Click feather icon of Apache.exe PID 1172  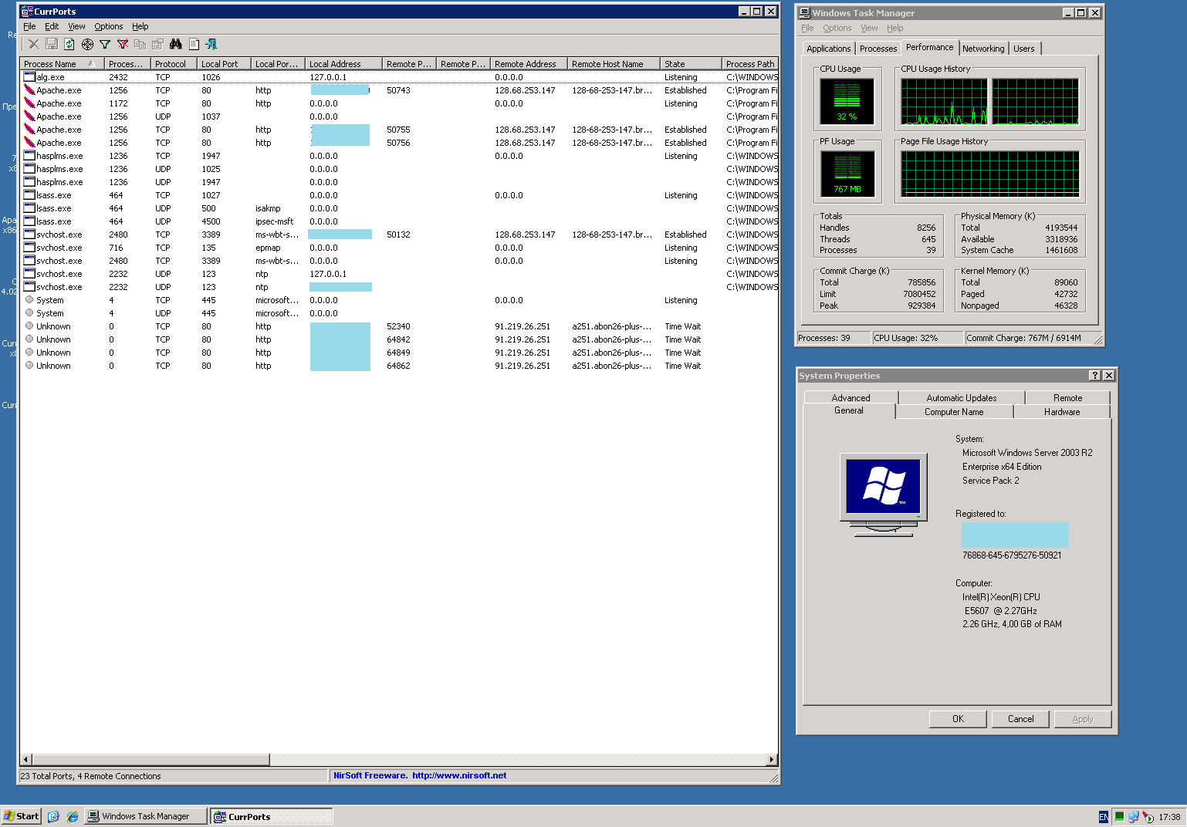(x=29, y=103)
